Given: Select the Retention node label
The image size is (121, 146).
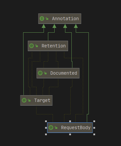Looking at the screenshot, I should 54,46.
